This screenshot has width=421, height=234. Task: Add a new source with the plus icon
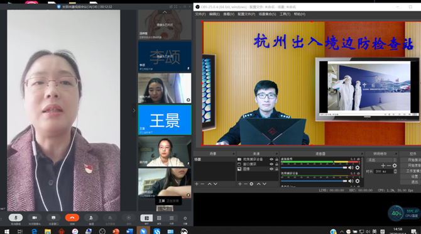(x=240, y=184)
